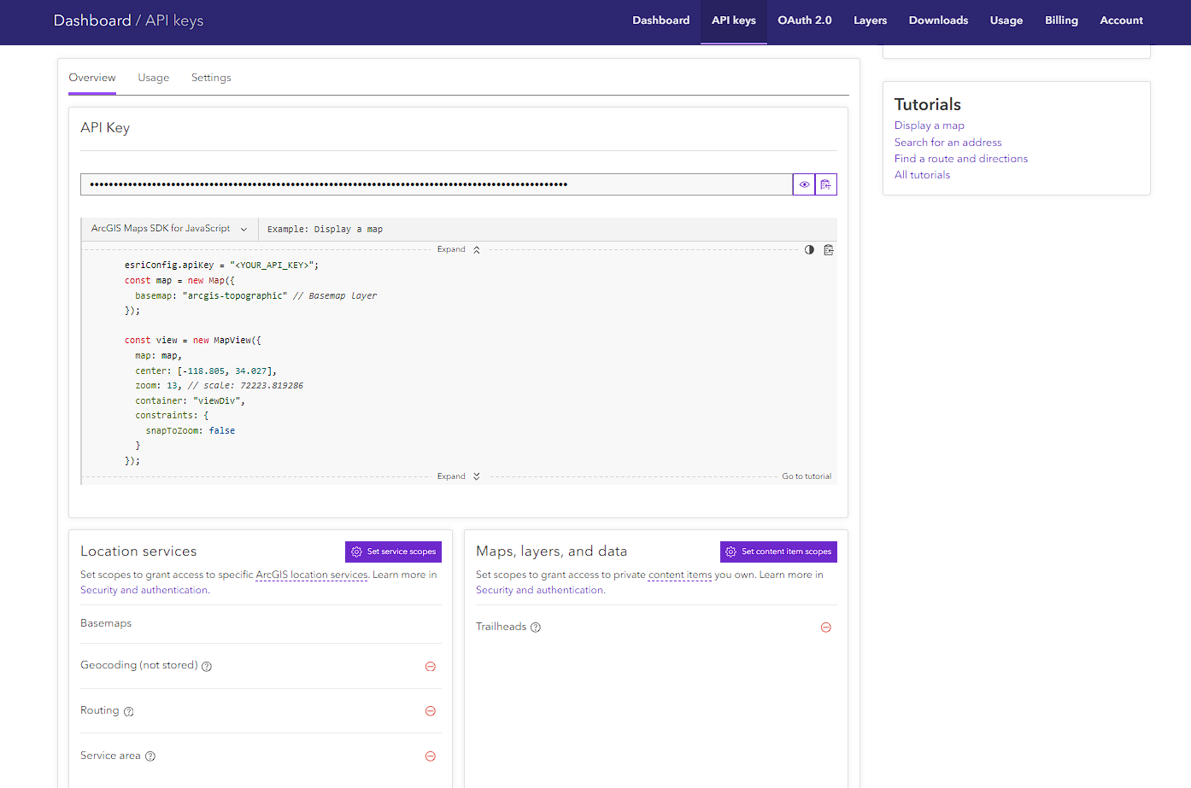
Task: Remove the Geocoding (not stored) scope
Action: pyautogui.click(x=431, y=667)
